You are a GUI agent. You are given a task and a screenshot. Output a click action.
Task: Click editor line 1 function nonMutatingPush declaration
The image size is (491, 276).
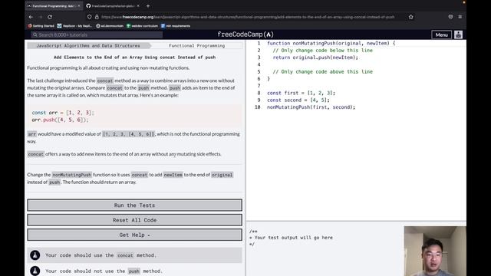(x=331, y=43)
